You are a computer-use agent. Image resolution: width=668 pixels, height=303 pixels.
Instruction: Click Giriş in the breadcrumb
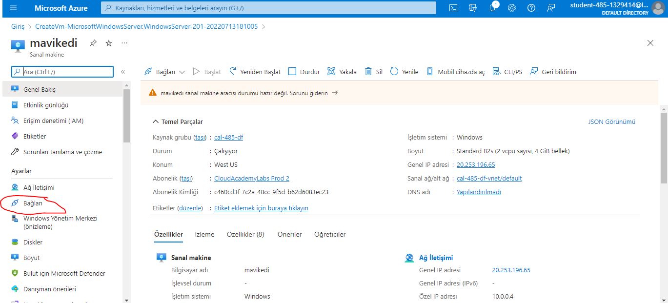(x=18, y=26)
